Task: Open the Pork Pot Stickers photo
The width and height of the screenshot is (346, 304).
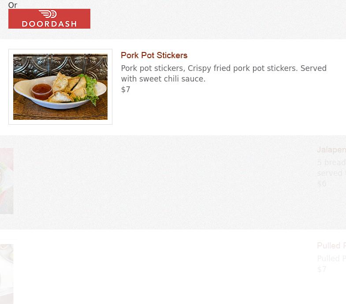Action: tap(60, 87)
